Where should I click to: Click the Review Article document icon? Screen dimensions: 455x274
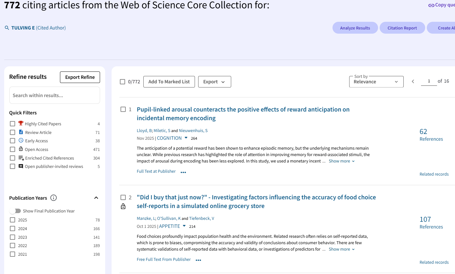[x=21, y=132]
